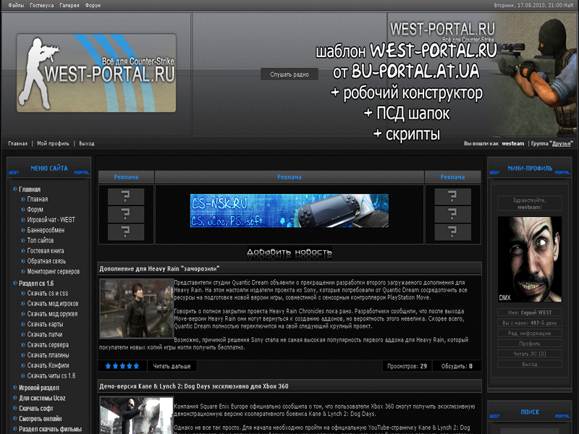The height and width of the screenshot is (434, 579).
Task: Click the WEST-PORTAL.RU site logo
Action: pos(96,75)
